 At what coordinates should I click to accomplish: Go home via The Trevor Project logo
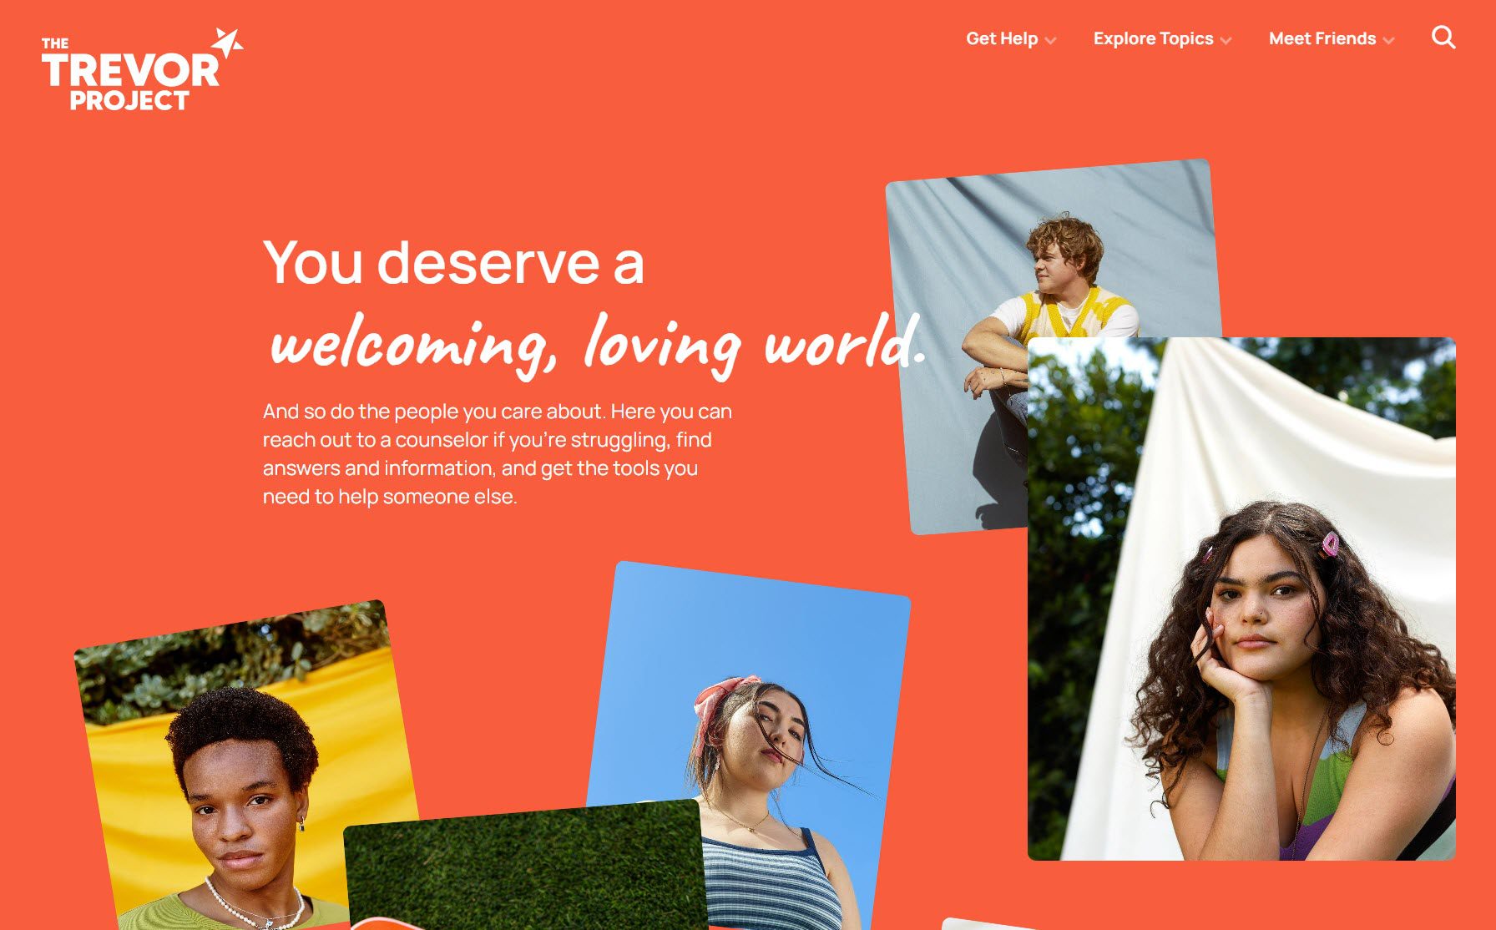point(142,69)
